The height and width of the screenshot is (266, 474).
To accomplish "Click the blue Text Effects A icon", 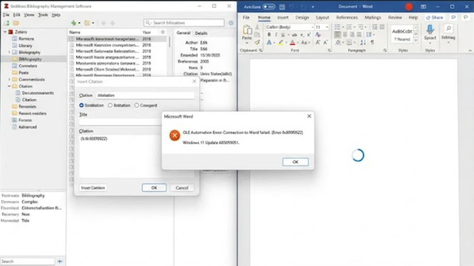I will (x=269, y=43).
